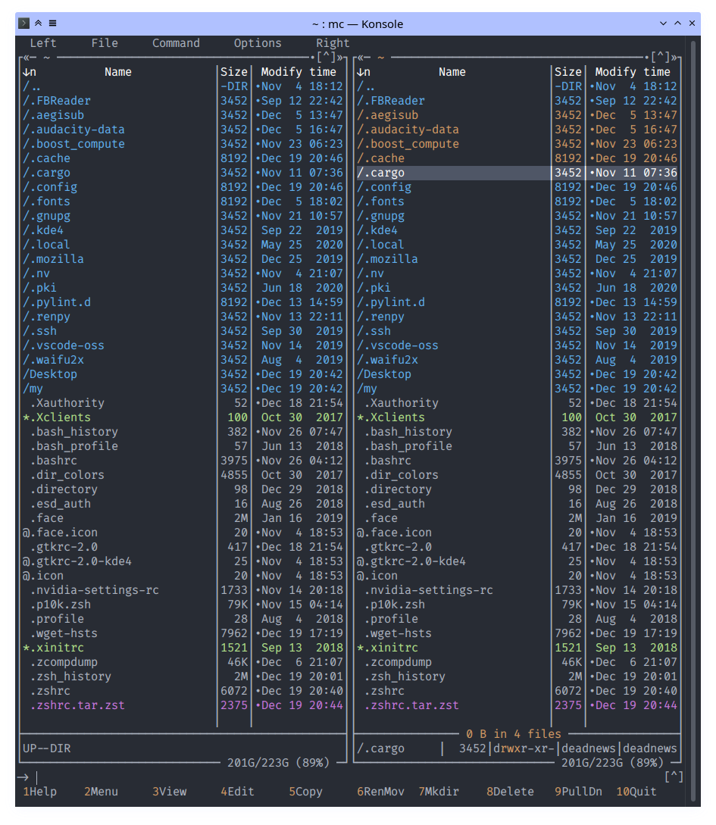The image size is (716, 825).
Task: Open the Options menu
Action: [258, 43]
